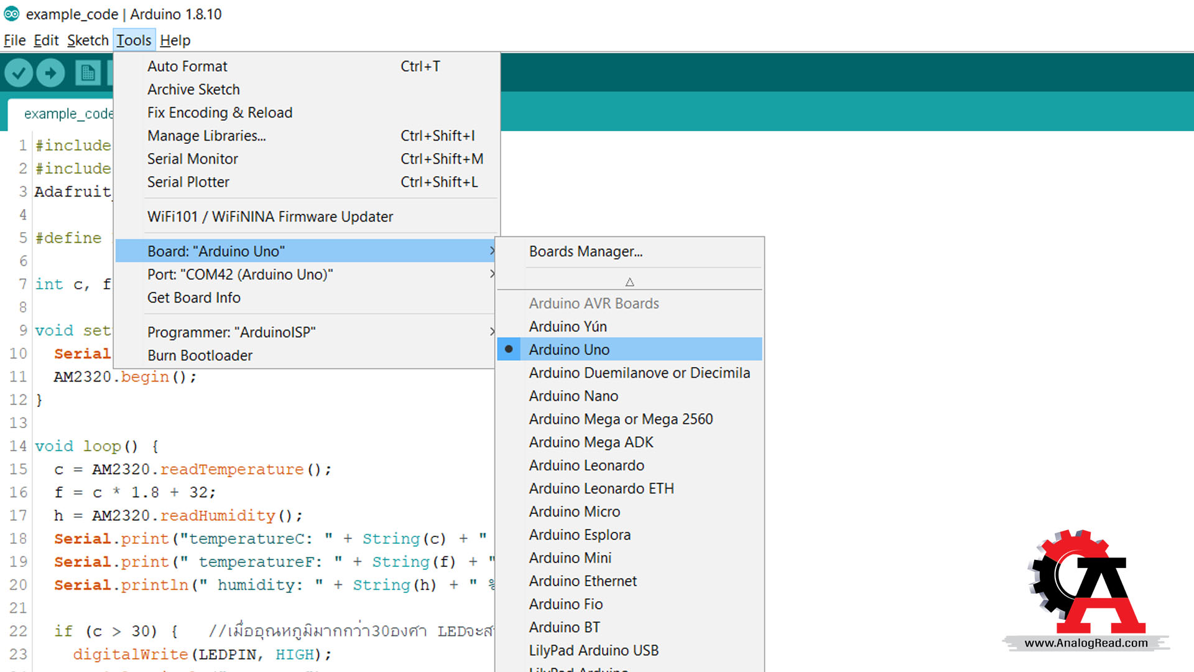Expand the Programmer: "ArduinoISP" submenu
Viewport: 1194px width, 672px height.
point(306,332)
